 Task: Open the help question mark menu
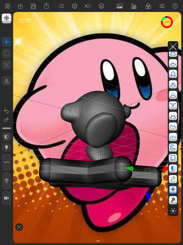175,6
